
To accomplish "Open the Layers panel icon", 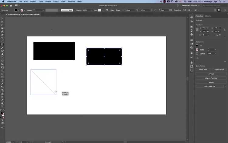I will coord(192,63).
